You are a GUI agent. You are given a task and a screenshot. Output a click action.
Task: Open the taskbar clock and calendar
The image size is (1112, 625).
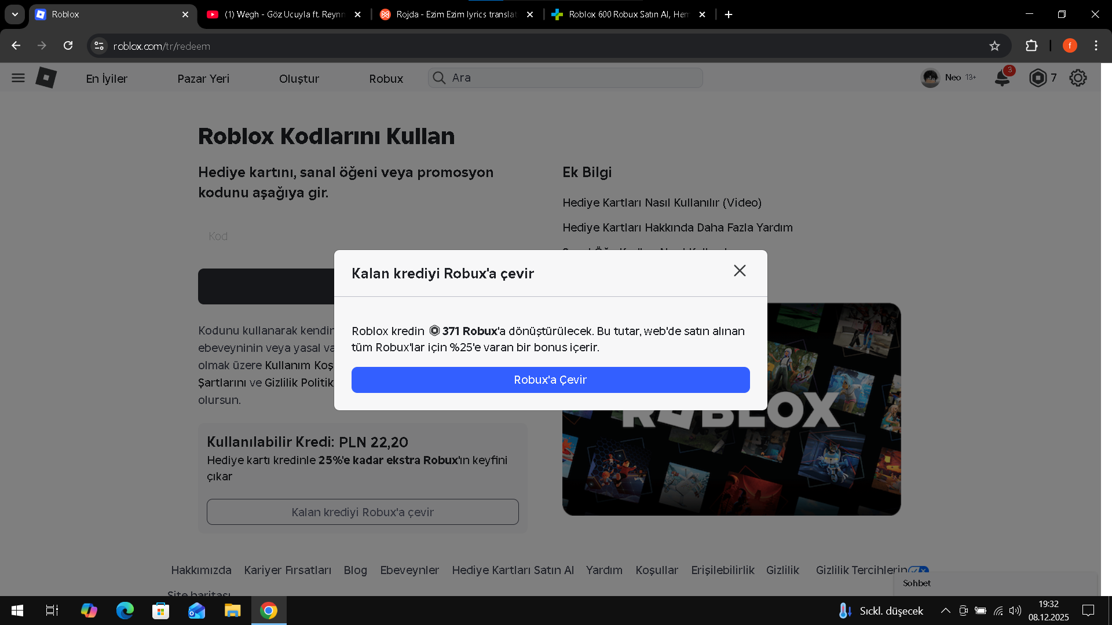[x=1048, y=611]
